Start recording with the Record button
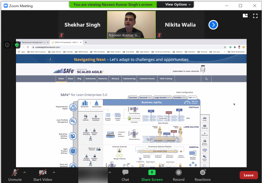Screen dimensions: 262x183 pyautogui.click(x=179, y=175)
